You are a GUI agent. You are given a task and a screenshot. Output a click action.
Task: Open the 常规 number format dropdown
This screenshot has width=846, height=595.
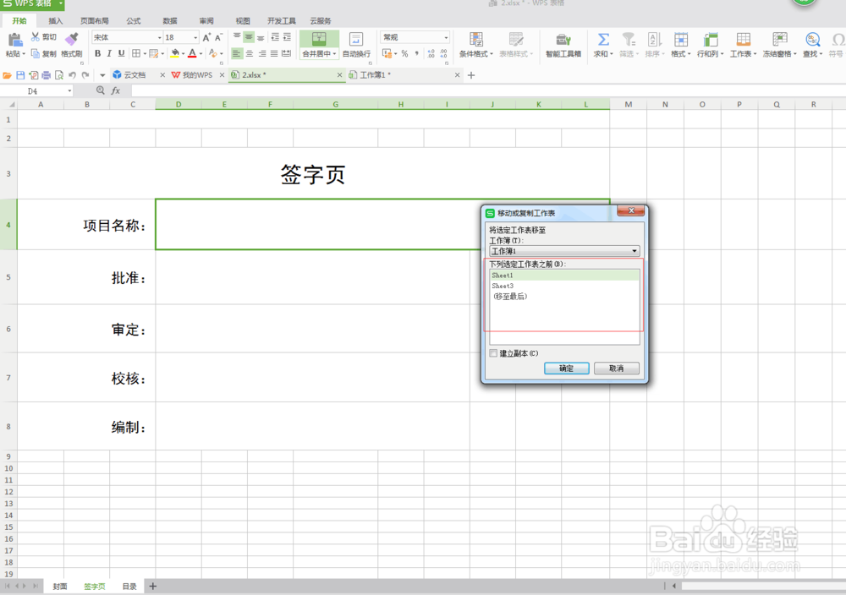(446, 36)
